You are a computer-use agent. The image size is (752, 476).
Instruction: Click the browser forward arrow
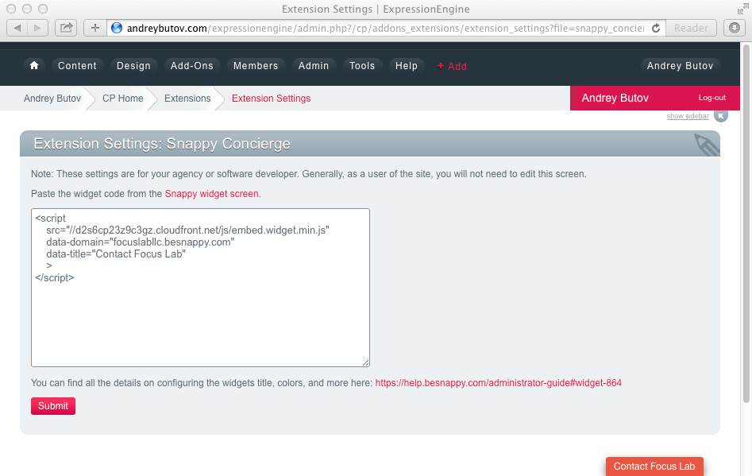37,28
